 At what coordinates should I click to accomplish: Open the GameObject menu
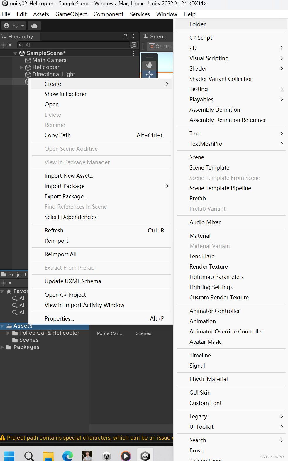click(x=71, y=14)
